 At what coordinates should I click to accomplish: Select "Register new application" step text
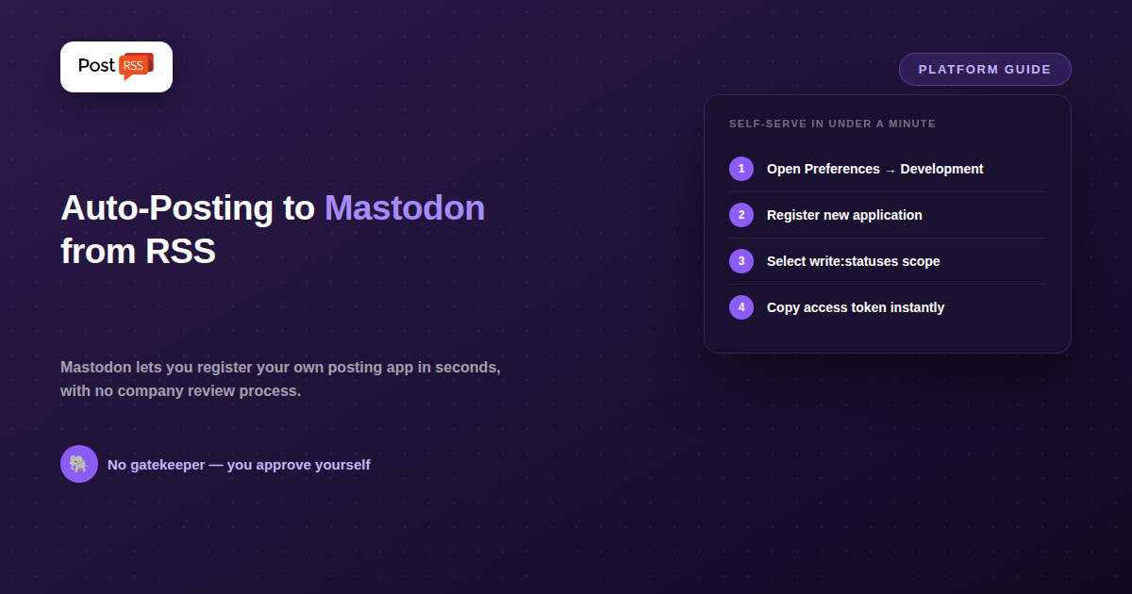click(844, 215)
